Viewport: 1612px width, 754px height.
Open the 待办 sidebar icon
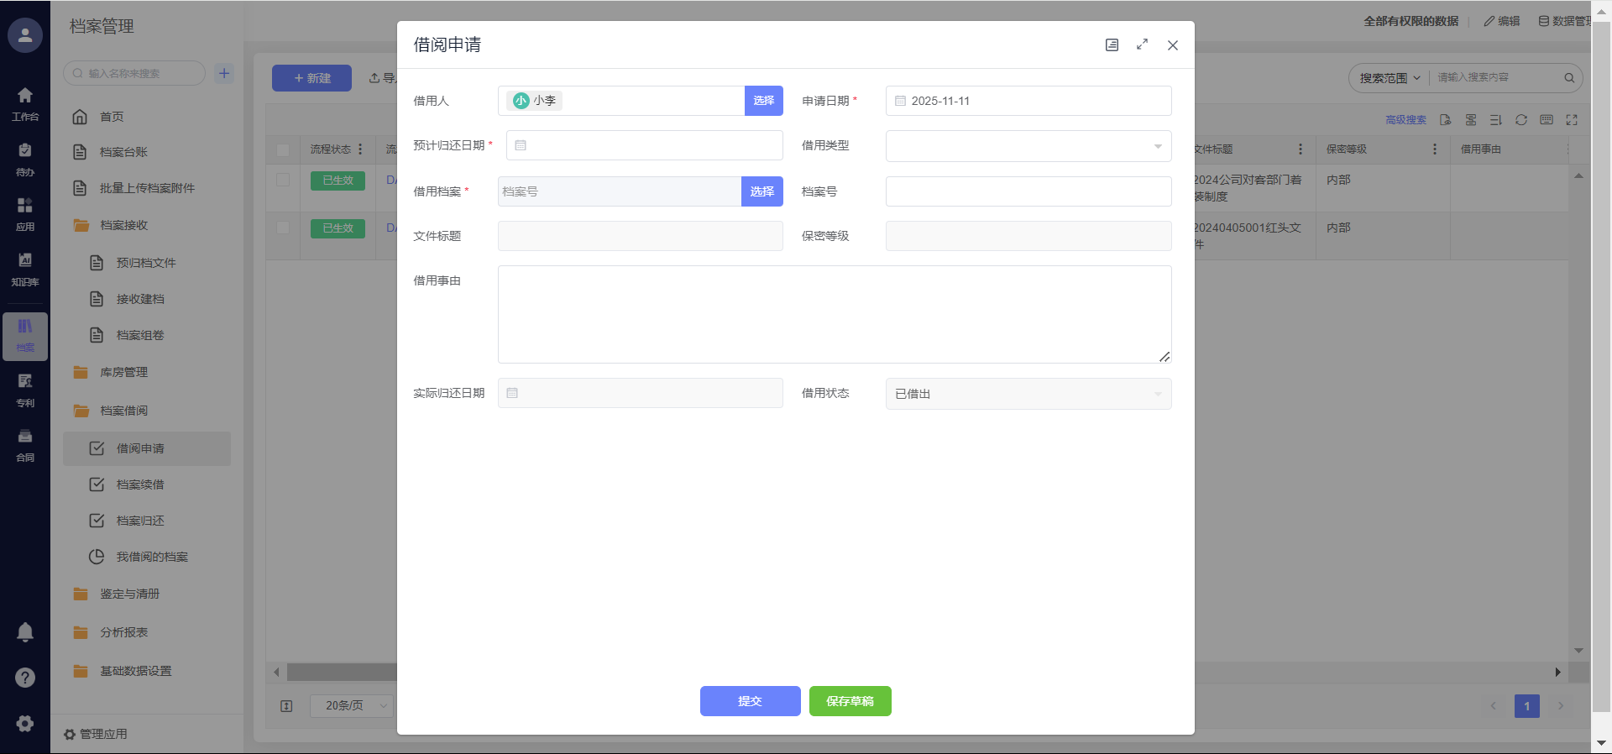tap(25, 159)
